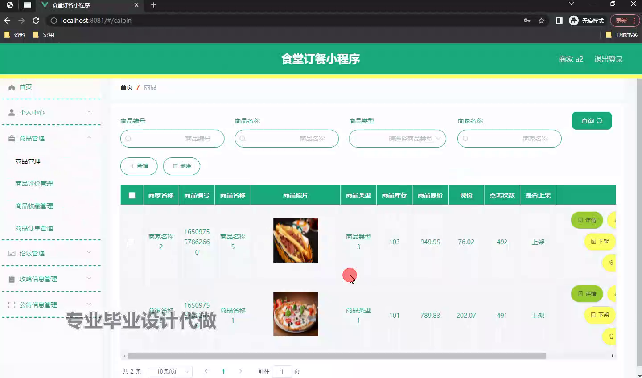Toggle browser side panel icon
Image resolution: width=642 pixels, height=378 pixels.
[x=559, y=21]
